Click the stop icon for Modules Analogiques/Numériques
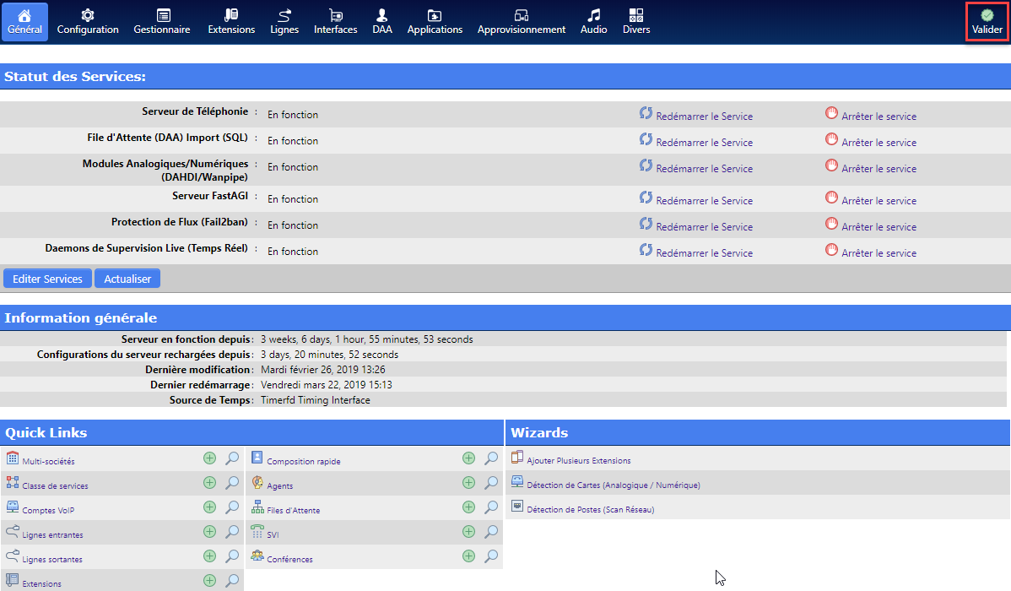 [x=832, y=165]
